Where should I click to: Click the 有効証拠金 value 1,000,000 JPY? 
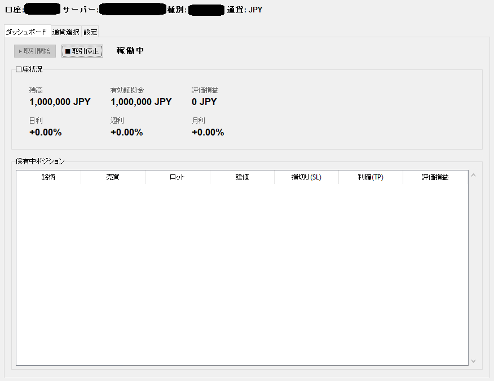pyautogui.click(x=141, y=102)
